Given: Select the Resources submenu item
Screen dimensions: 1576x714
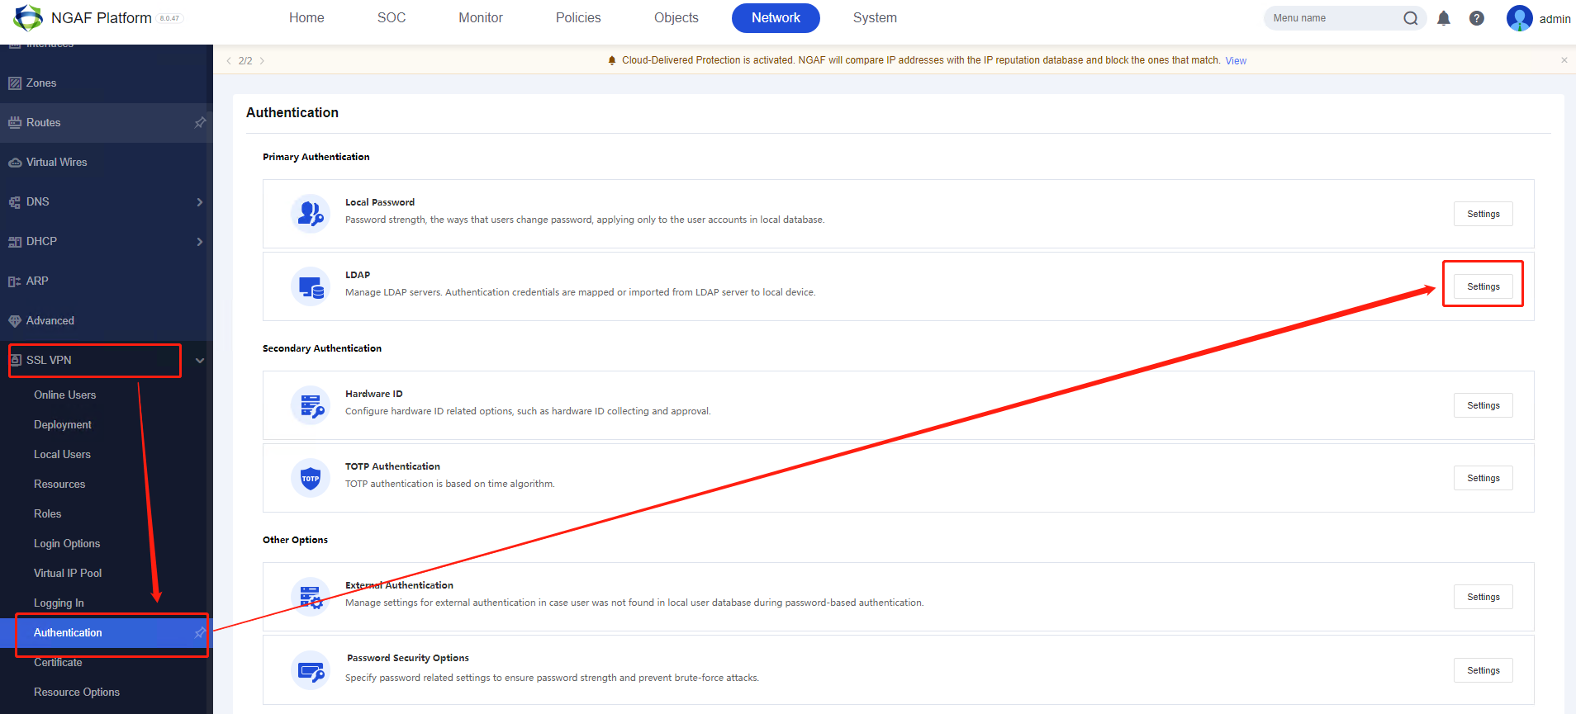Looking at the screenshot, I should [59, 485].
